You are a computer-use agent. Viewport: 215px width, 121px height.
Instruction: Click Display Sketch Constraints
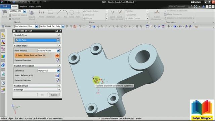(178, 18)
